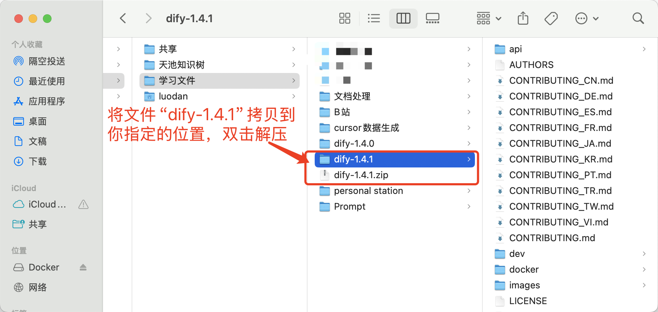The height and width of the screenshot is (312, 658).
Task: Switch to column view
Action: (403, 18)
